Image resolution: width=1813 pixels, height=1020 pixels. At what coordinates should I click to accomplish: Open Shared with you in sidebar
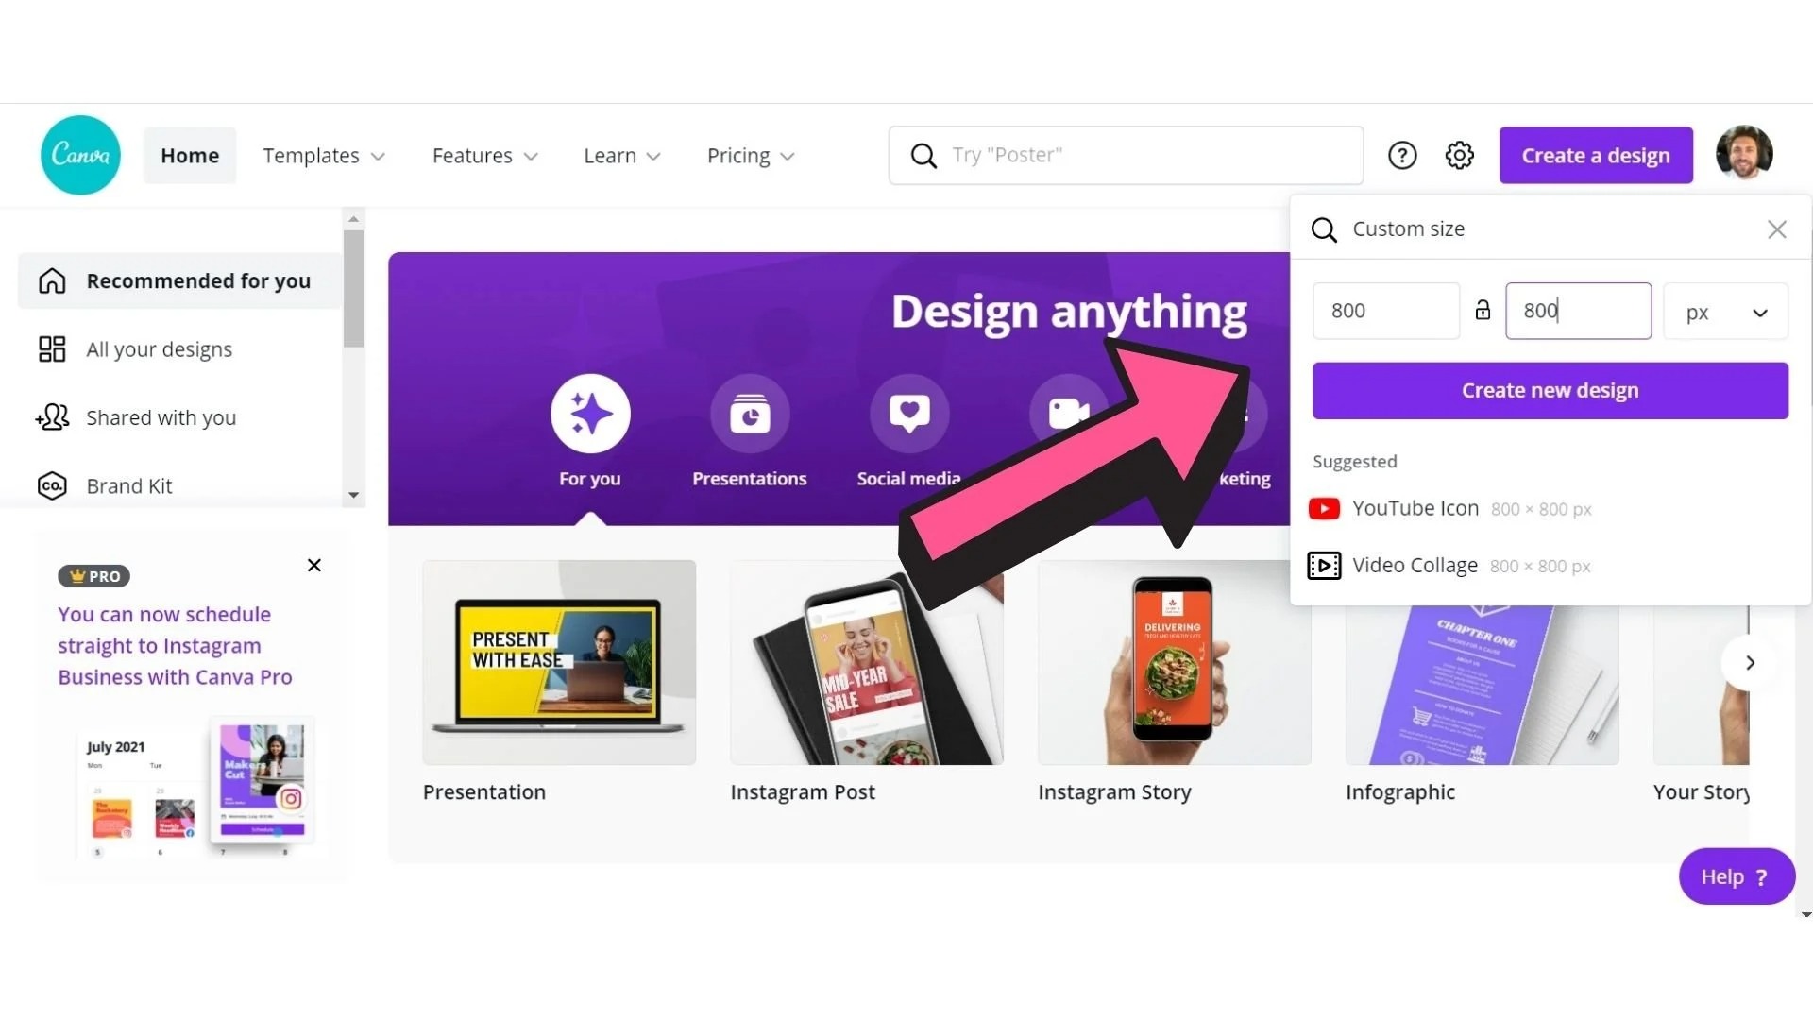pos(161,417)
